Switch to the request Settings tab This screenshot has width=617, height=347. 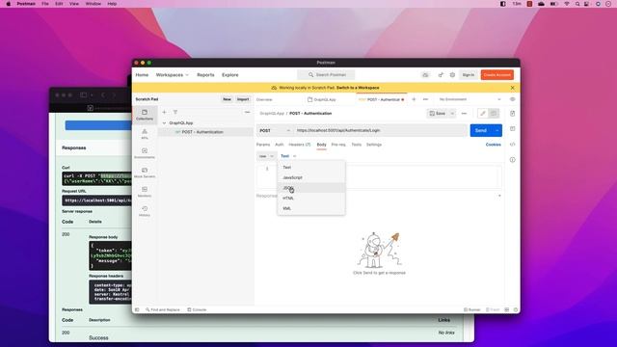[374, 145]
